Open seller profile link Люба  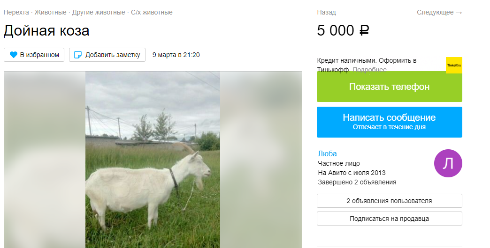[x=327, y=153]
